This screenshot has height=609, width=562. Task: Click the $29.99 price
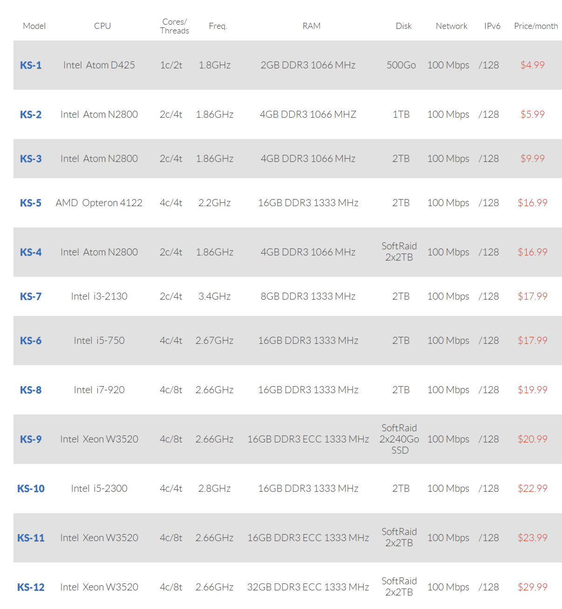[532, 587]
